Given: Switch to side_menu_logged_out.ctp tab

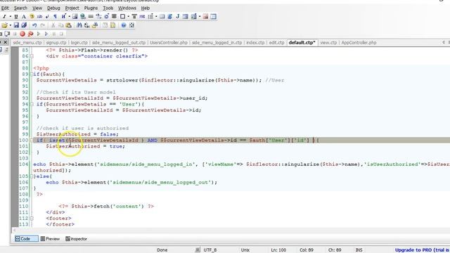Looking at the screenshot, I should (x=119, y=42).
